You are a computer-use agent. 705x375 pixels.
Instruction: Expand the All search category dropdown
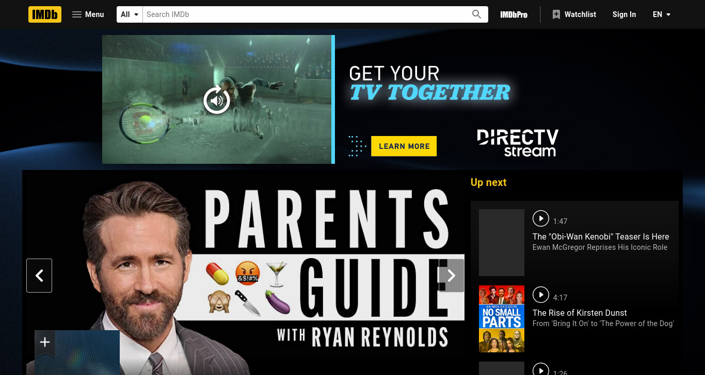pyautogui.click(x=130, y=14)
